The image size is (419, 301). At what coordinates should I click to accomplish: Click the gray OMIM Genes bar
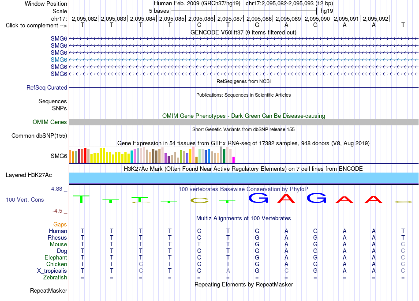[x=244, y=122]
